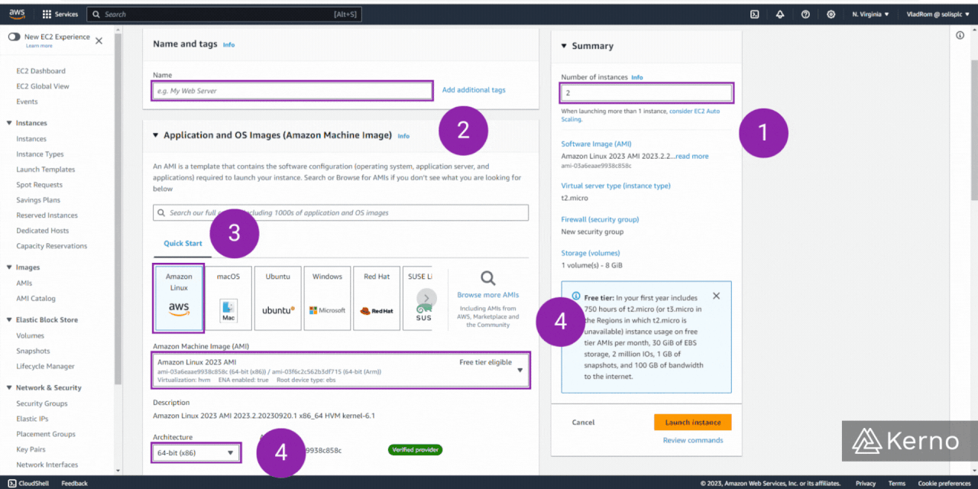Collapse the Network & Security section
The image size is (978, 489).
9,387
